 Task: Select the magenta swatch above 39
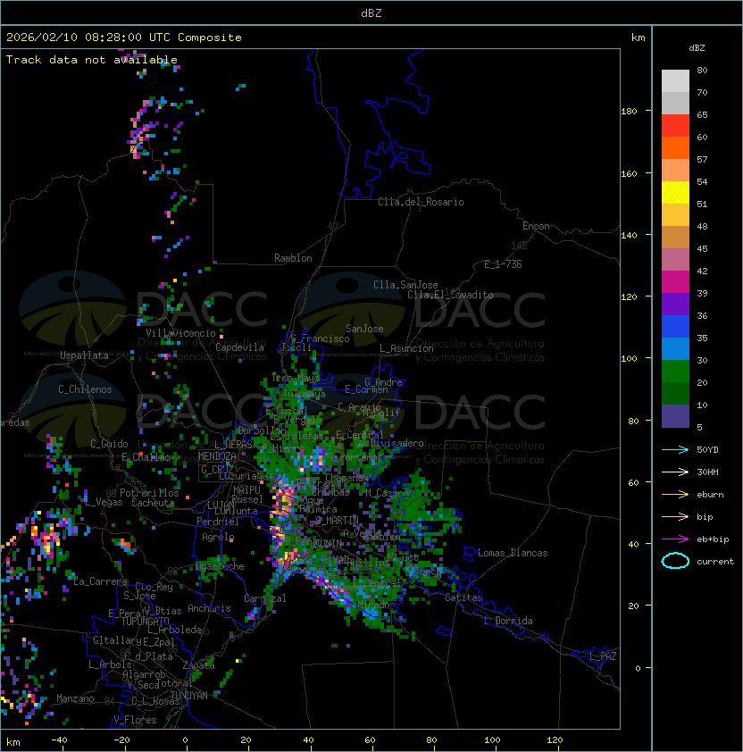(x=675, y=282)
